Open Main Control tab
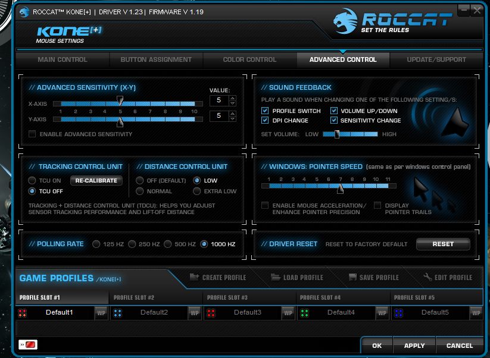Viewport: 490px width, 358px height. pyautogui.click(x=63, y=59)
